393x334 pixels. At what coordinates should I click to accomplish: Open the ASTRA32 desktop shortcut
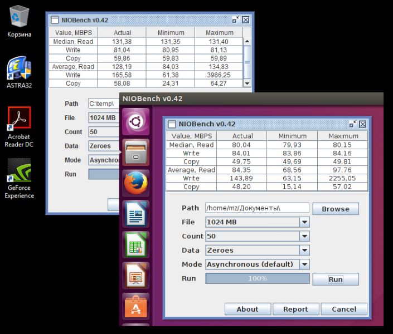click(19, 72)
